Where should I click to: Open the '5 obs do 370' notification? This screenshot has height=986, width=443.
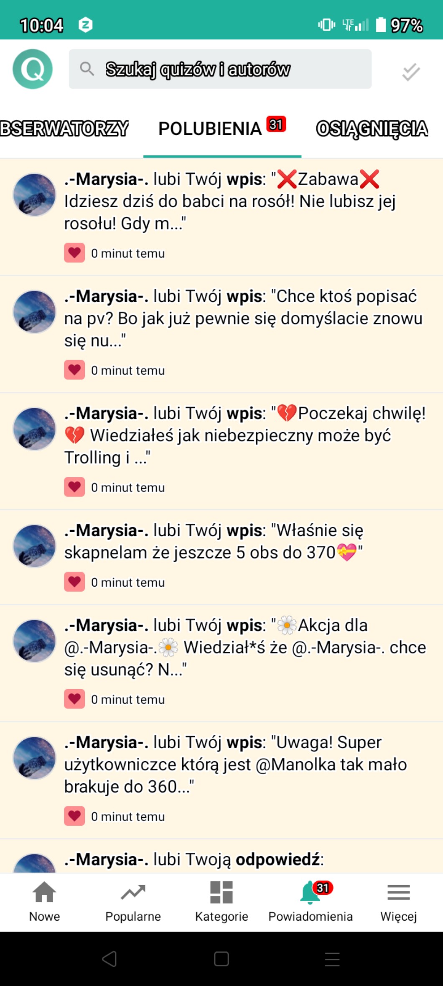click(x=221, y=557)
